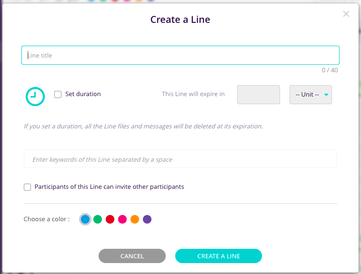Close the Create a Line dialog
This screenshot has height=274, width=361.
(x=346, y=14)
